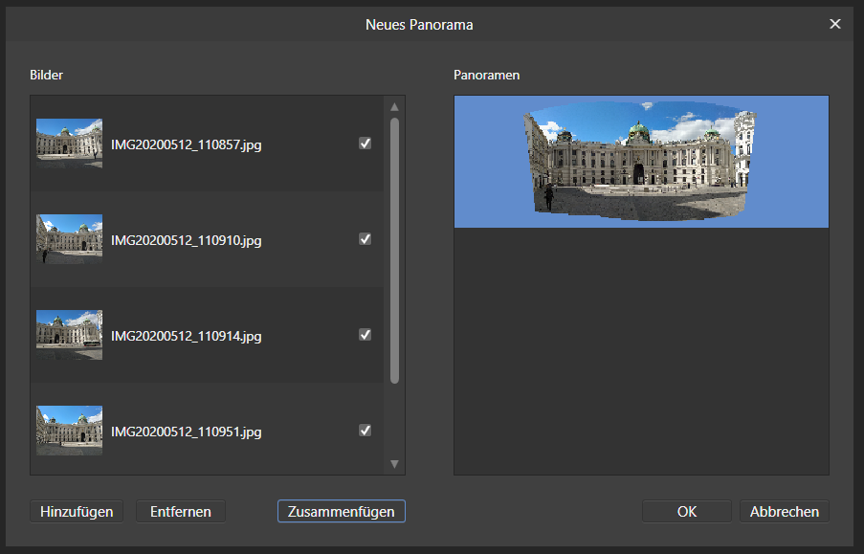Select the file name IMG20200512_110857.jpg text
Screen dimensions: 864x554
point(187,144)
